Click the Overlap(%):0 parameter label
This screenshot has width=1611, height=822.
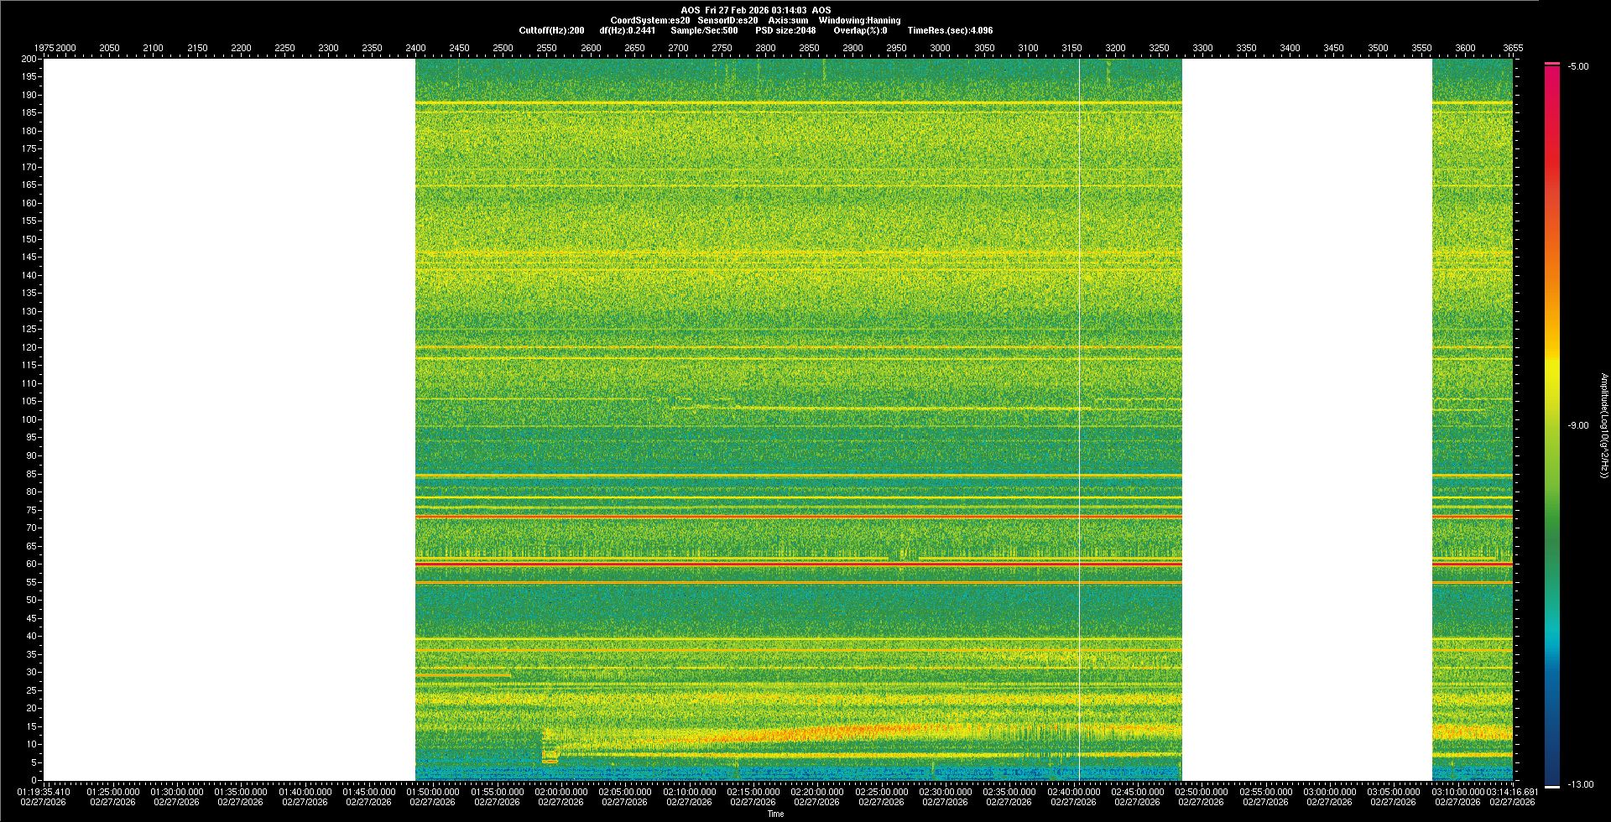[860, 30]
